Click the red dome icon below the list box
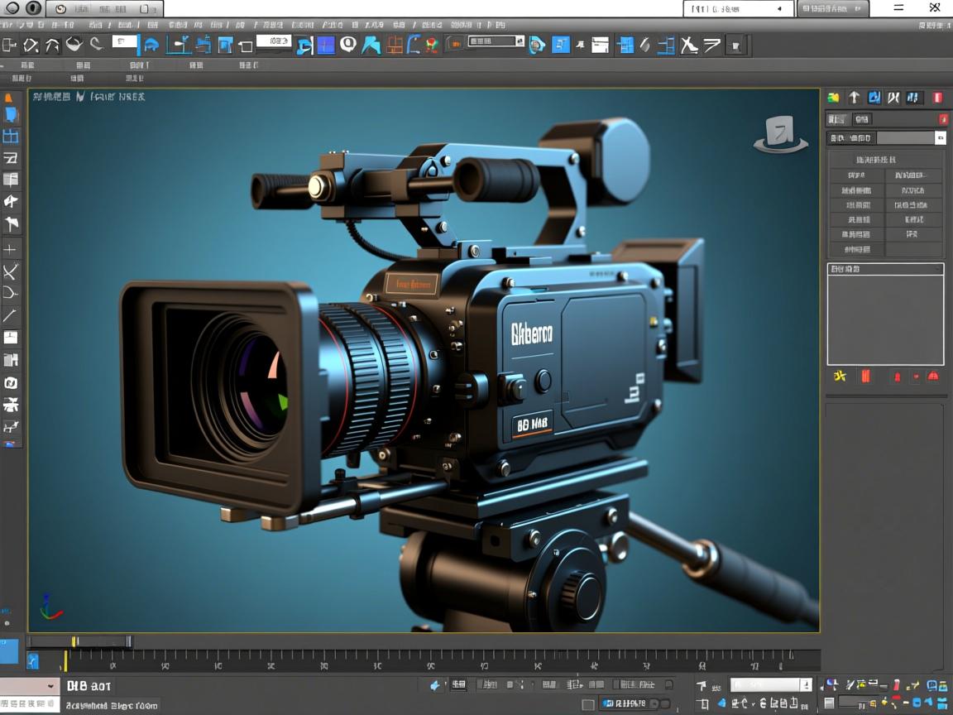953x715 pixels. pyautogui.click(x=933, y=377)
